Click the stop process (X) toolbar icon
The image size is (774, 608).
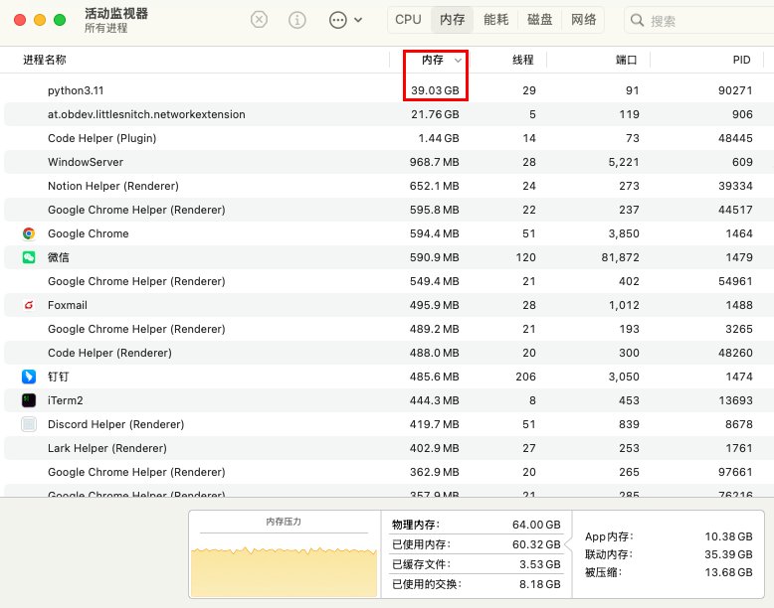point(259,20)
